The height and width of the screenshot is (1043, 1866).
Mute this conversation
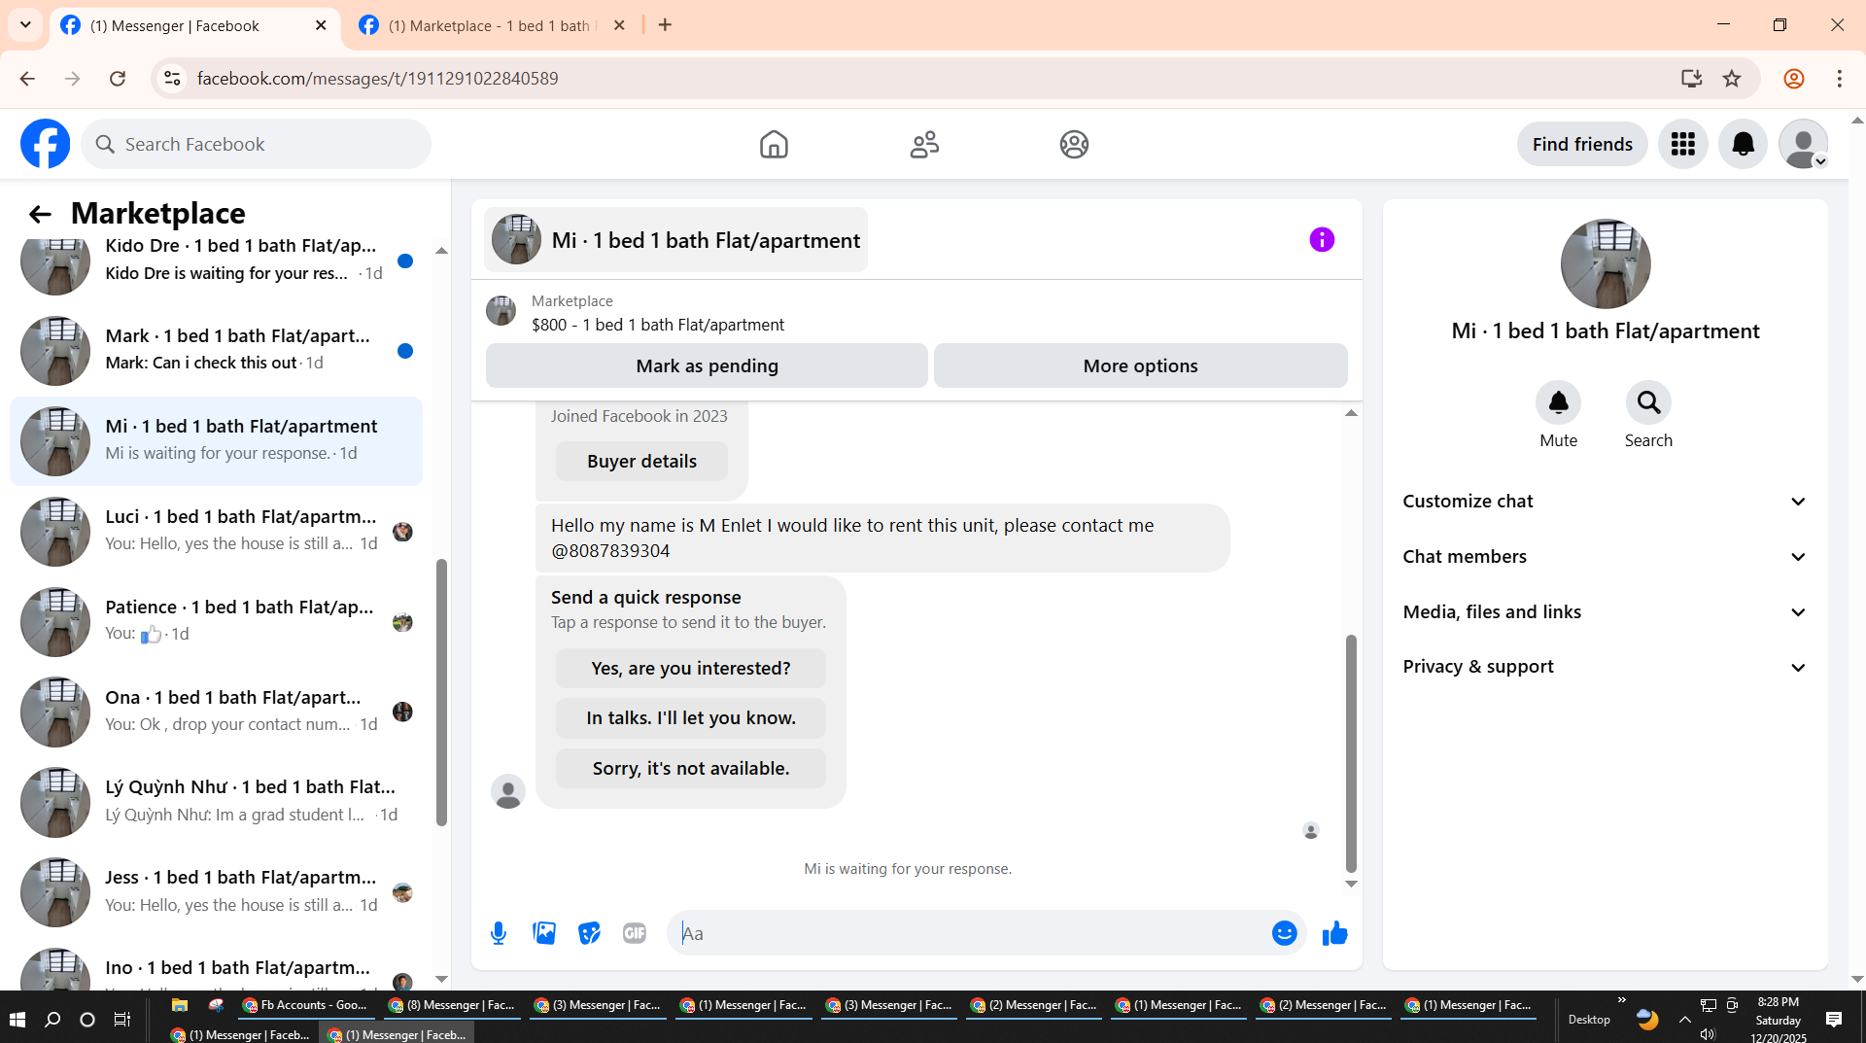(x=1558, y=402)
